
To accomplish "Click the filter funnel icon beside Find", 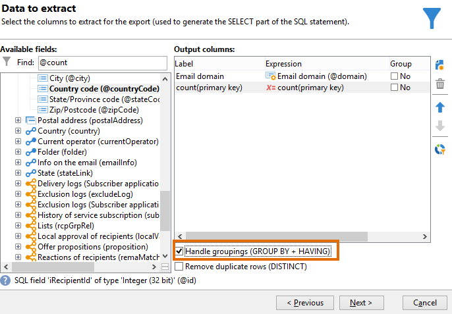I will [x=7, y=62].
